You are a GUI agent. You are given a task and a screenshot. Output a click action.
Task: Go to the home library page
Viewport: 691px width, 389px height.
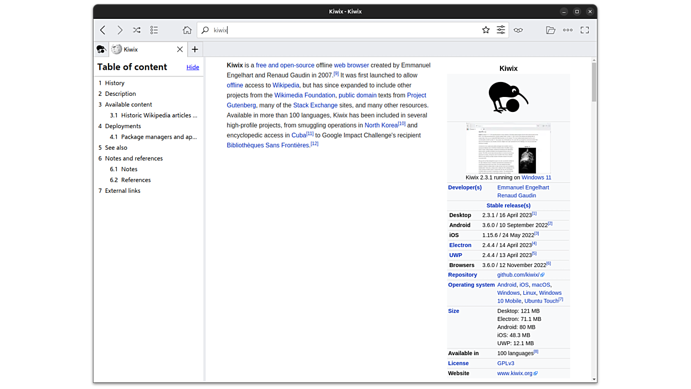coord(187,30)
